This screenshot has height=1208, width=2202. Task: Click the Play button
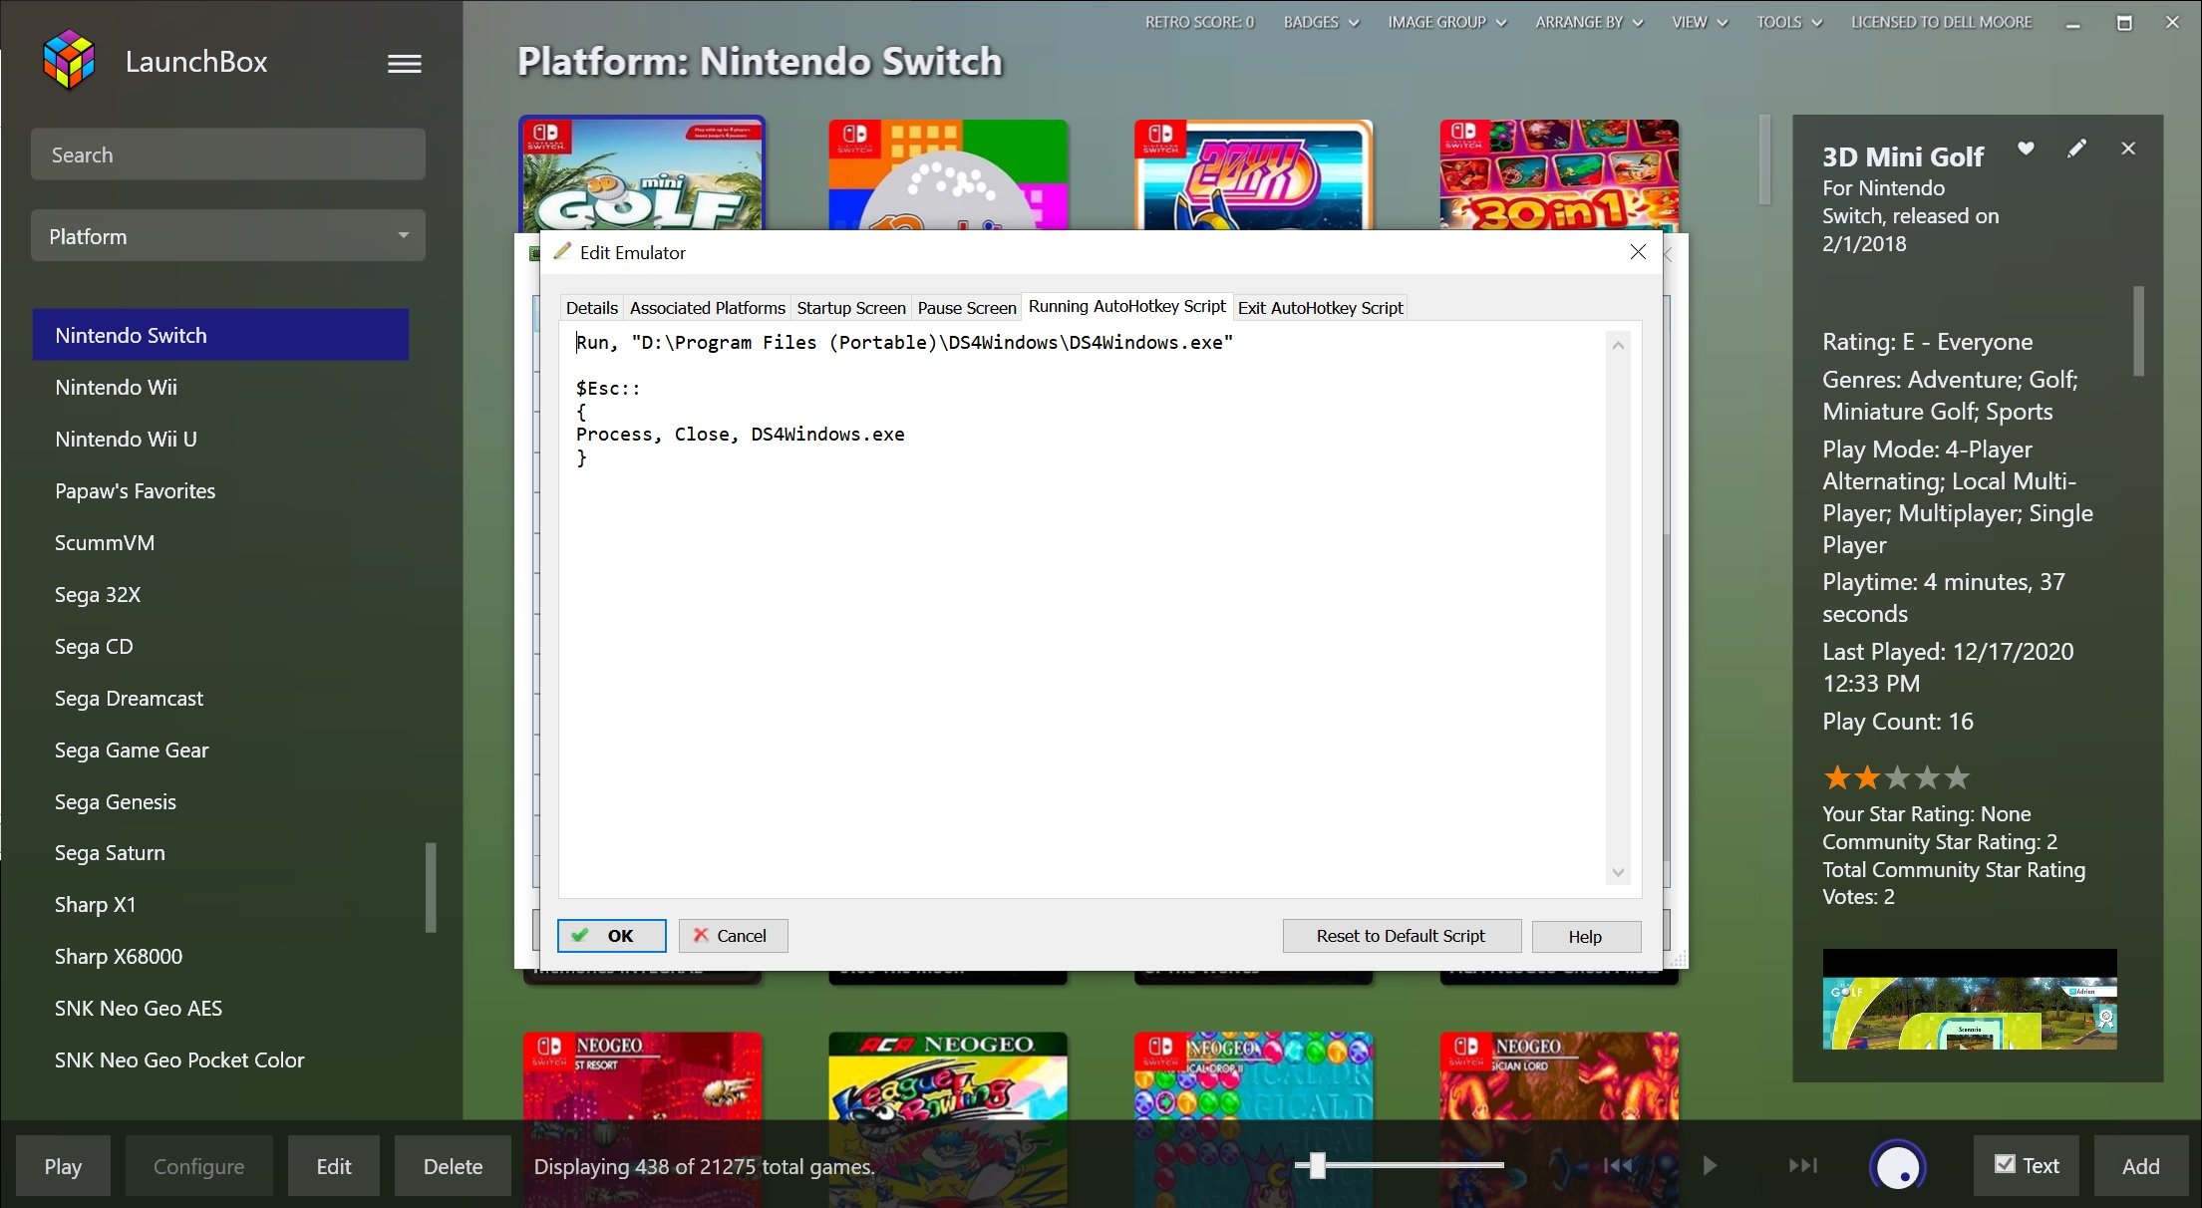click(63, 1166)
